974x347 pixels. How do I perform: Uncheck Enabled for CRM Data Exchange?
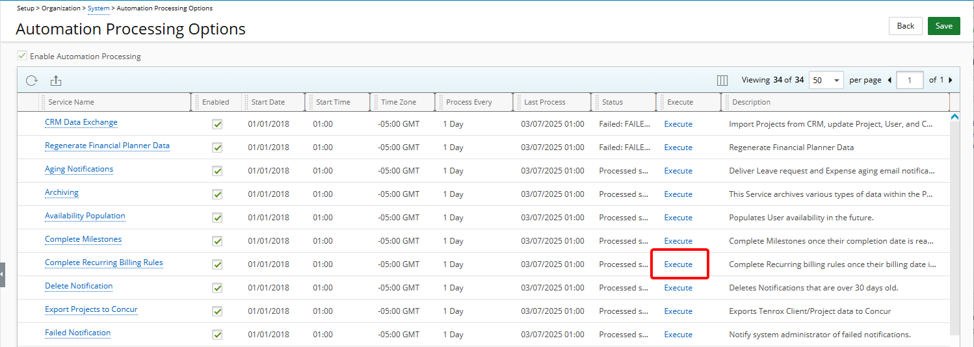click(217, 124)
